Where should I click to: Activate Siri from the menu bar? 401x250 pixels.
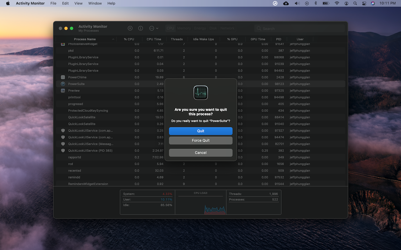point(373,3)
